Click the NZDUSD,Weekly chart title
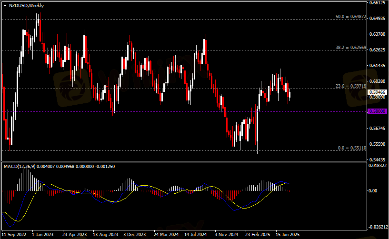This screenshot has width=389, height=239. [27, 5]
